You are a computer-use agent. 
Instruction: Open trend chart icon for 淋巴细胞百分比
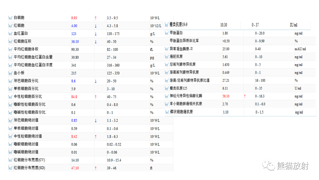tap(10, 81)
